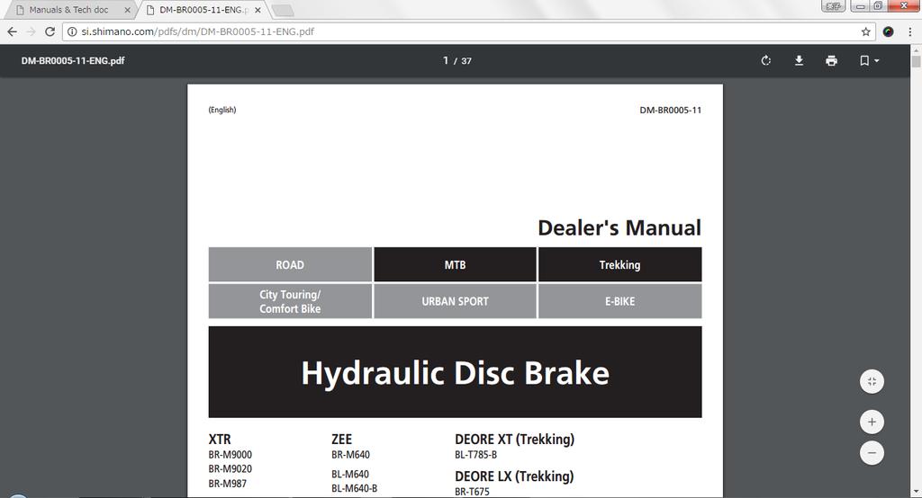Screen dimensions: 922x498
Task: Click document code DM-BR0005-11 at page top
Action: tap(670, 110)
